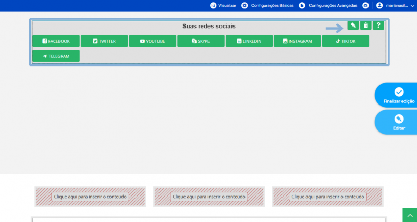Click the Suas redes sociais heading

[x=209, y=27]
